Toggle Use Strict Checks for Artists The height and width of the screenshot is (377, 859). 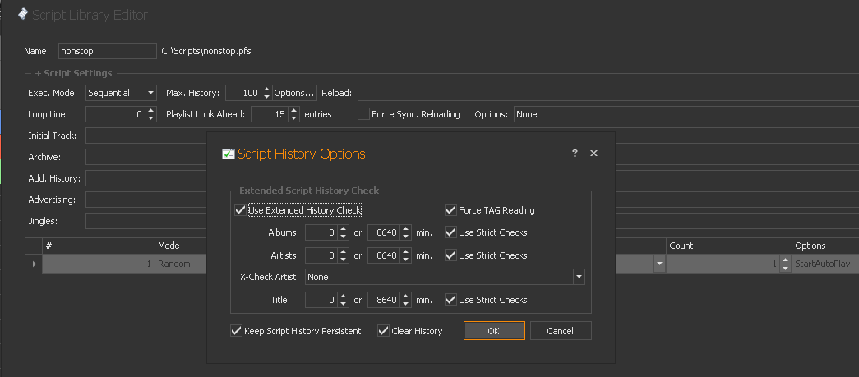click(450, 255)
